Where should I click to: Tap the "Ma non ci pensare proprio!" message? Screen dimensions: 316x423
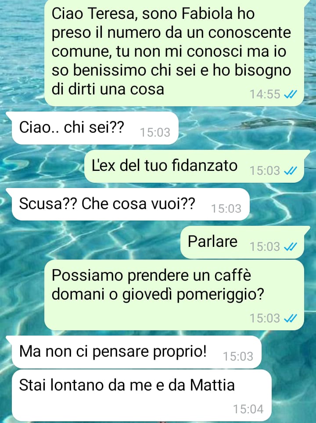pos(136,352)
